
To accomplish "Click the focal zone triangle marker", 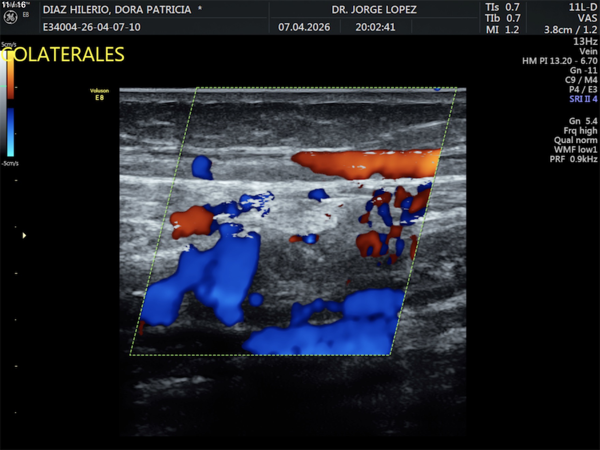I will [x=24, y=236].
